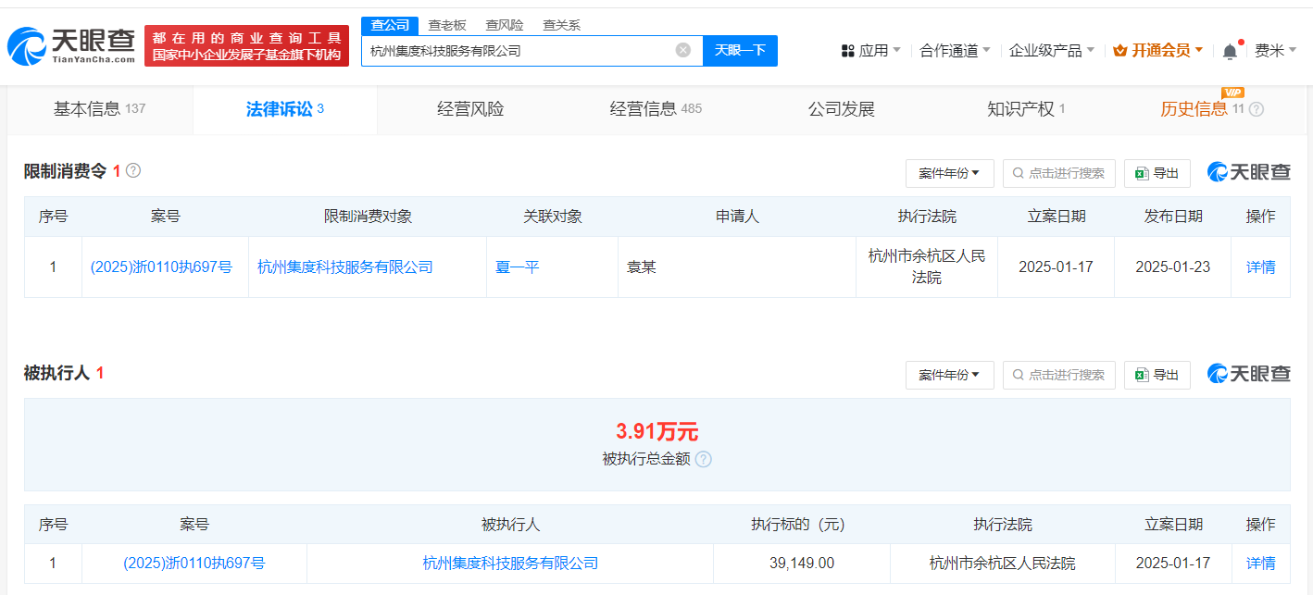Open the 费米 user account dropdown
The width and height of the screenshot is (1313, 595).
click(x=1276, y=51)
